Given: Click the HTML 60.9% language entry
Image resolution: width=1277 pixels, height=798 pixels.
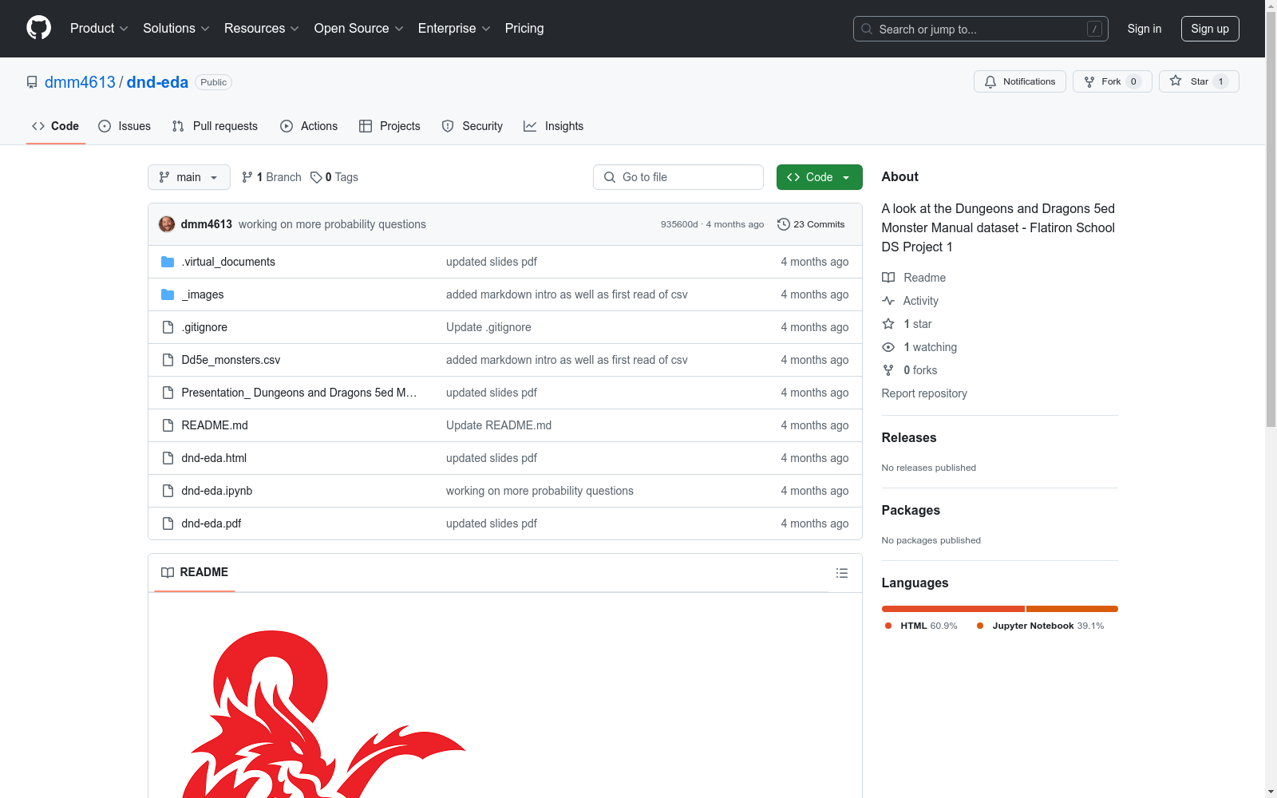Looking at the screenshot, I should [921, 626].
